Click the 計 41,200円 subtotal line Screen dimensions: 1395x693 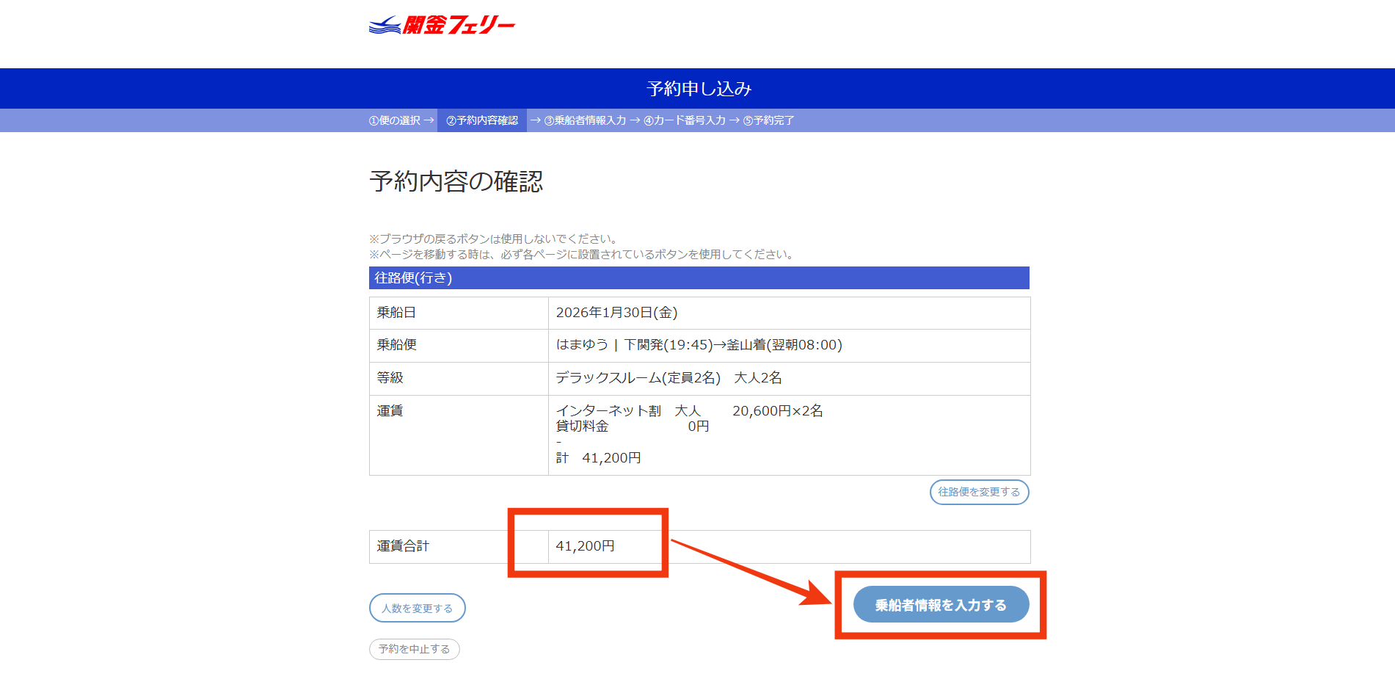pyautogui.click(x=598, y=458)
